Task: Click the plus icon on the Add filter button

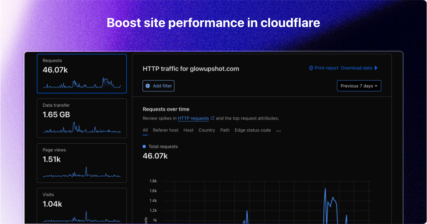Action: click(x=147, y=86)
